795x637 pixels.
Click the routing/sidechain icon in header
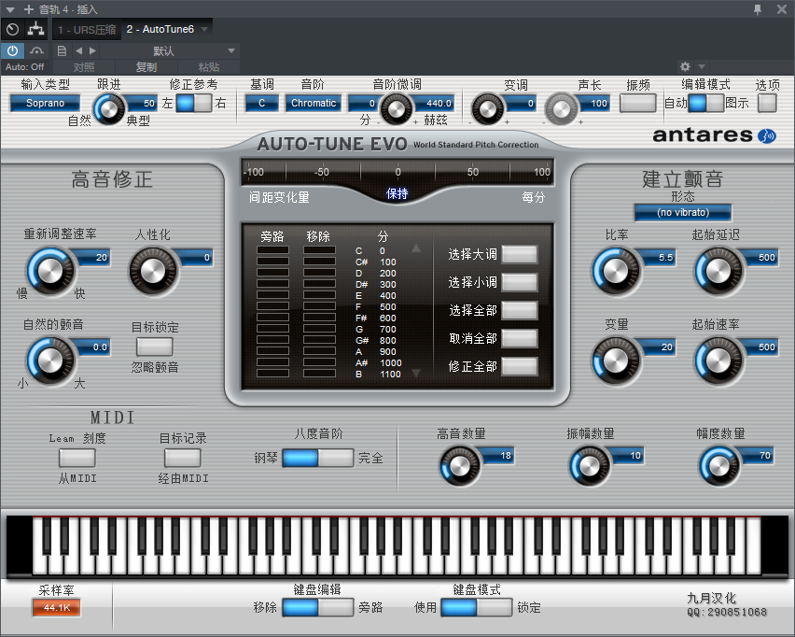tap(35, 30)
